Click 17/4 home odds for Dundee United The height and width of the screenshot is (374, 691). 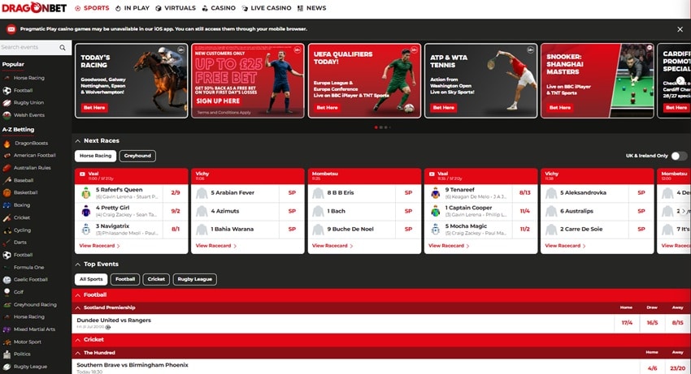click(x=627, y=323)
